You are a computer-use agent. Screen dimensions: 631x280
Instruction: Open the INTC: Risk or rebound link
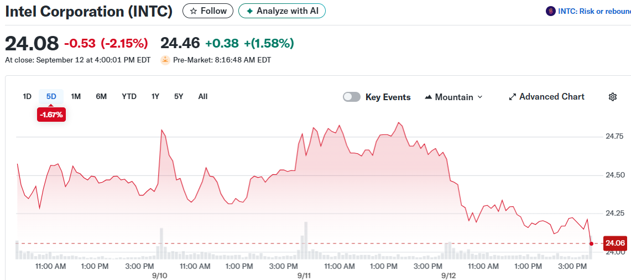595,11
